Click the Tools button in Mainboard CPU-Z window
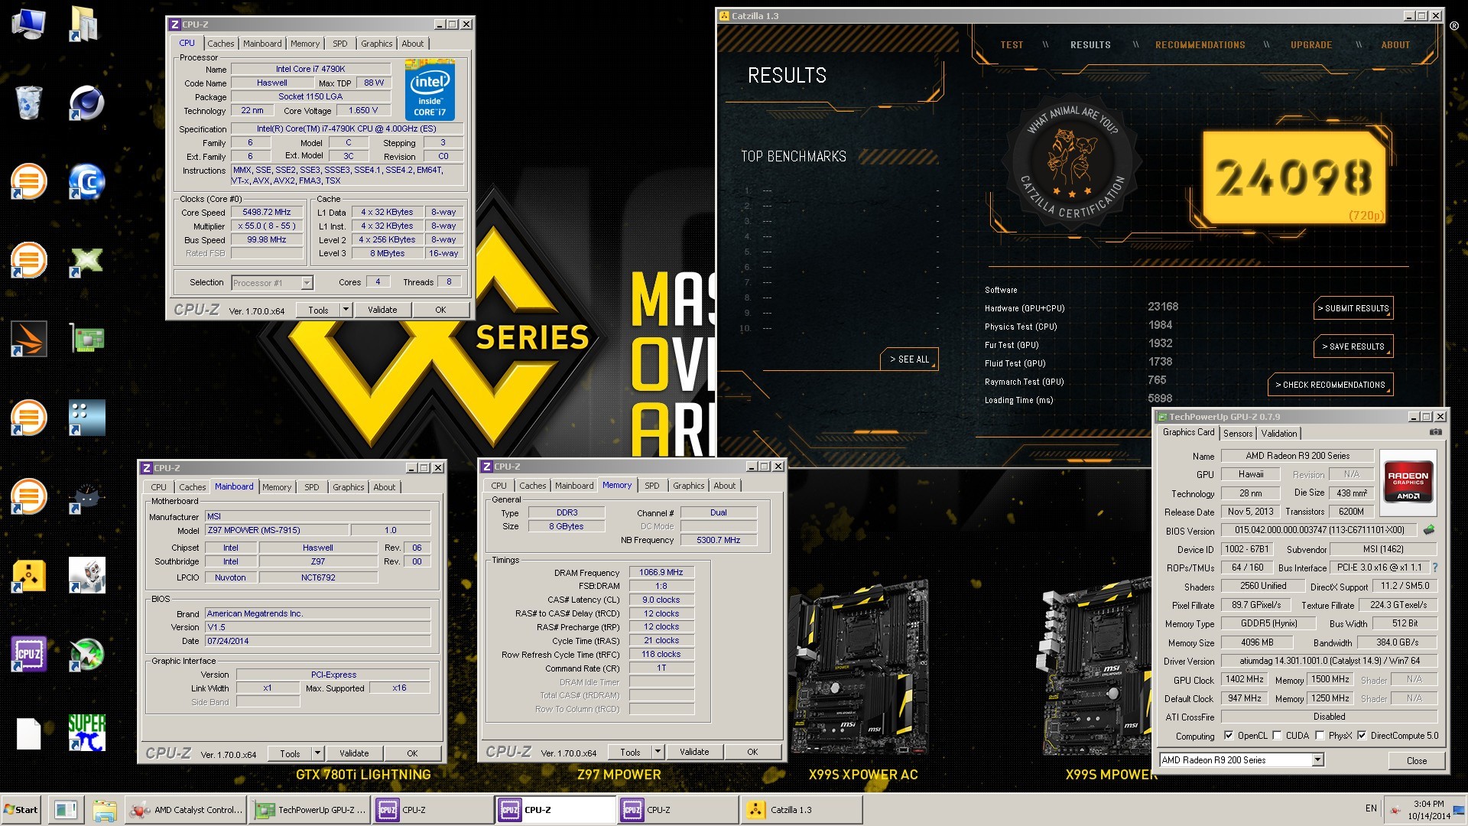 point(290,753)
